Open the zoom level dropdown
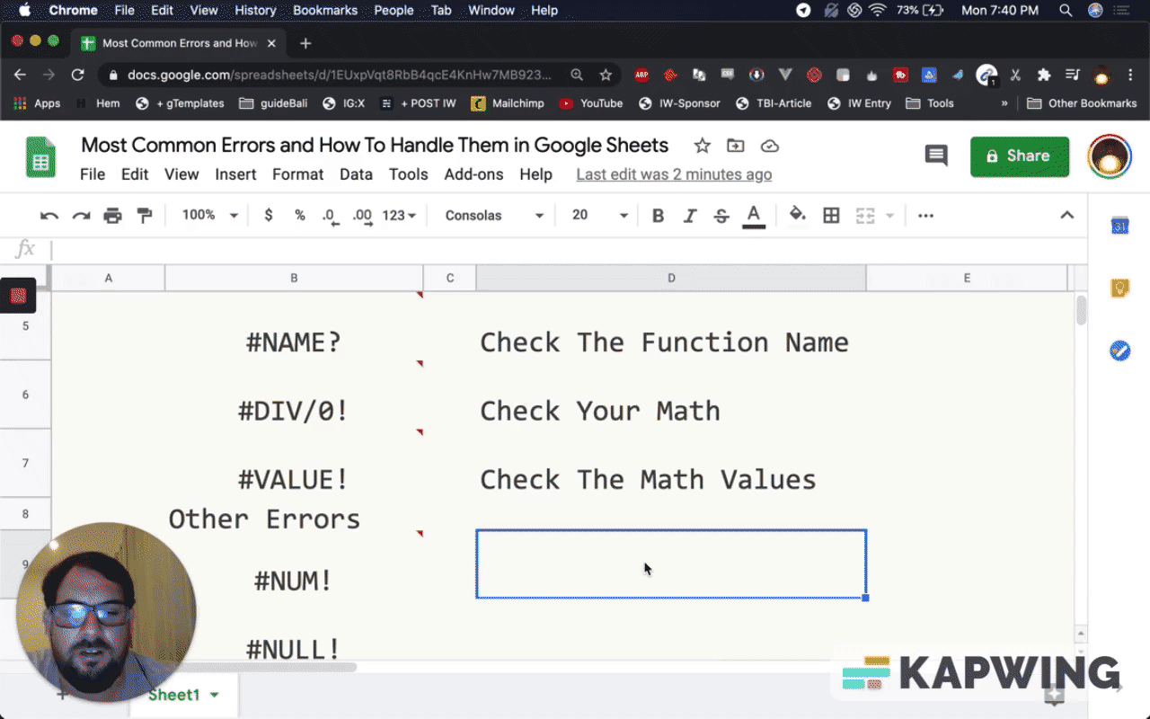Viewport: 1150px width, 719px height. (210, 216)
